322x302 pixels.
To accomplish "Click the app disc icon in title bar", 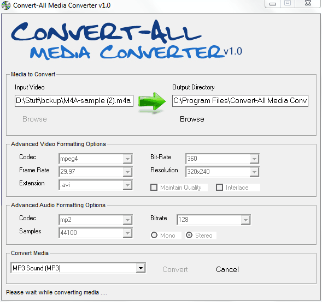I will click(x=6, y=5).
